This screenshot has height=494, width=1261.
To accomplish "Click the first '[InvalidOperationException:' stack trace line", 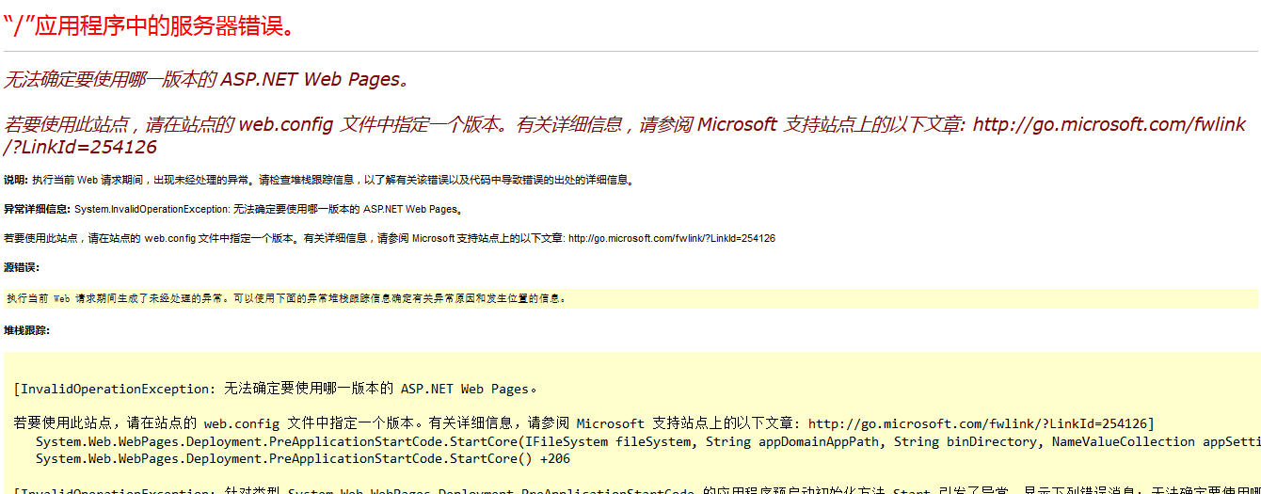I will (275, 389).
